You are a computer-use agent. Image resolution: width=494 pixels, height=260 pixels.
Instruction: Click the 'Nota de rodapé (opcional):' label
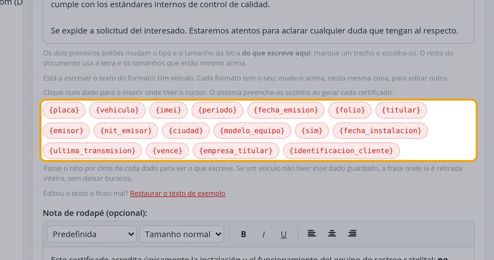[x=95, y=213]
